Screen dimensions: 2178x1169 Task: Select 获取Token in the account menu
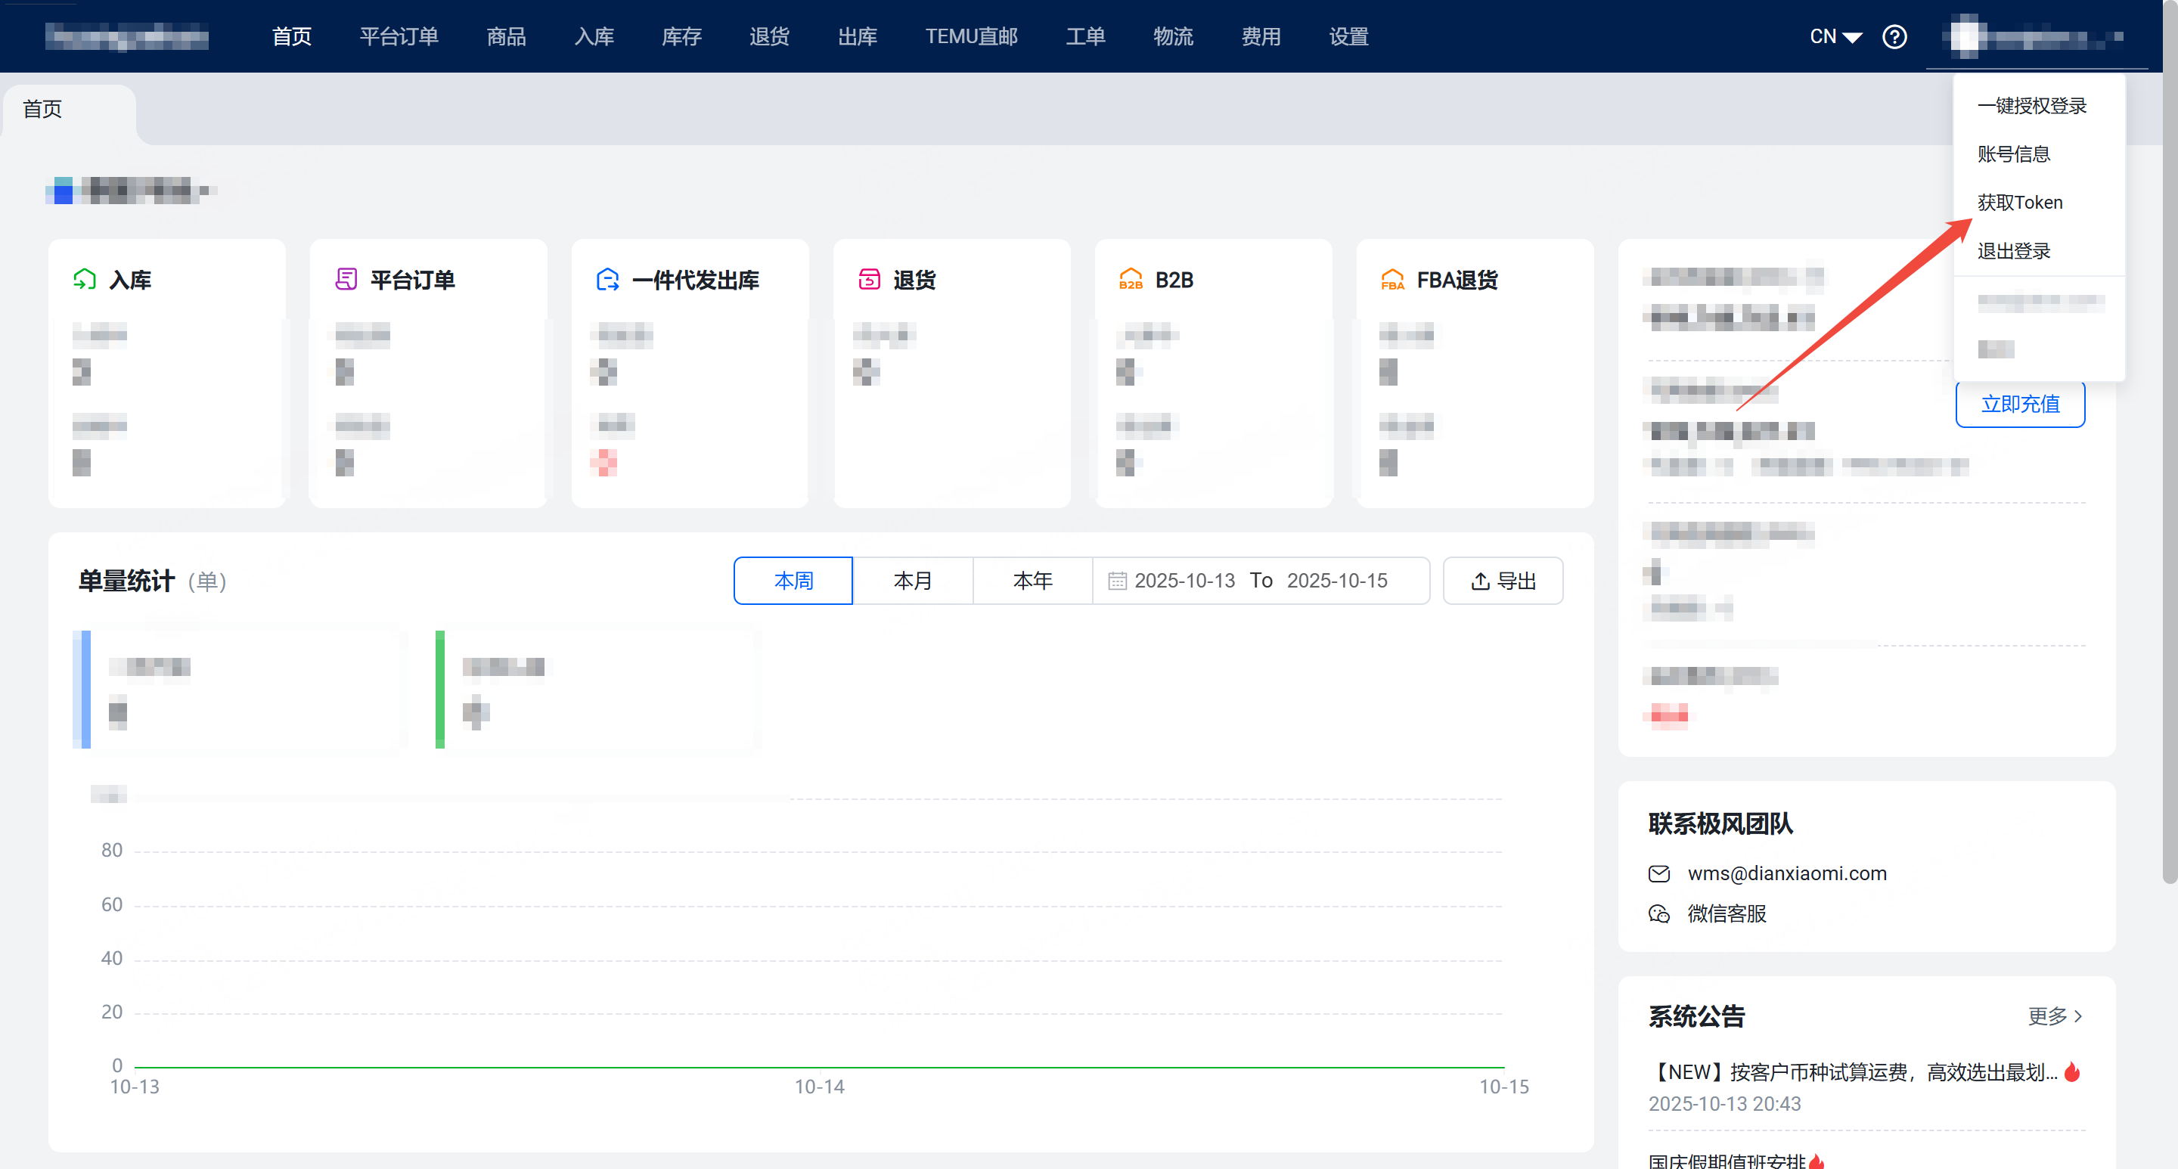(x=2019, y=201)
